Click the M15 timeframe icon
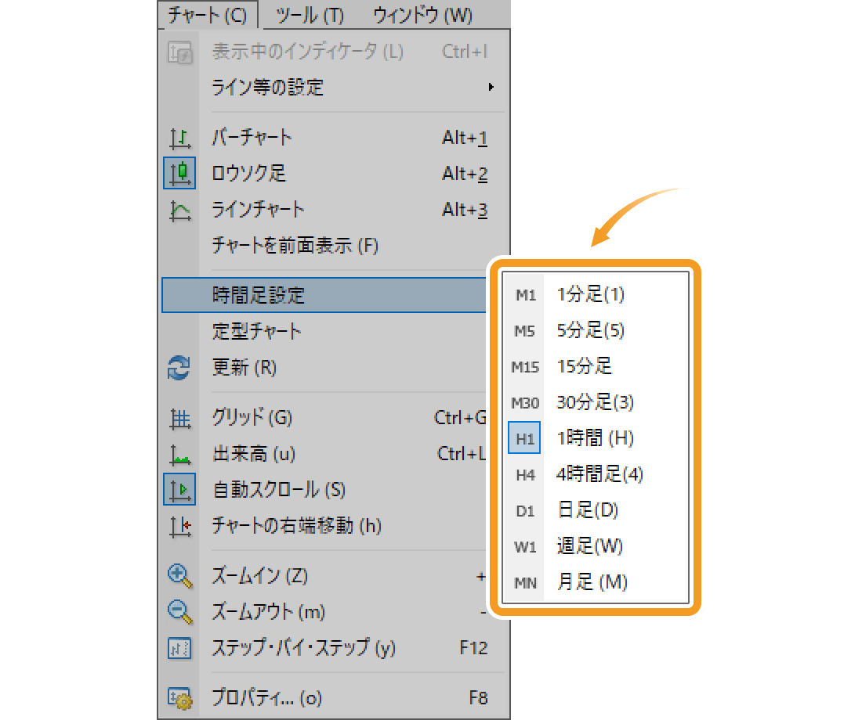 pos(525,367)
